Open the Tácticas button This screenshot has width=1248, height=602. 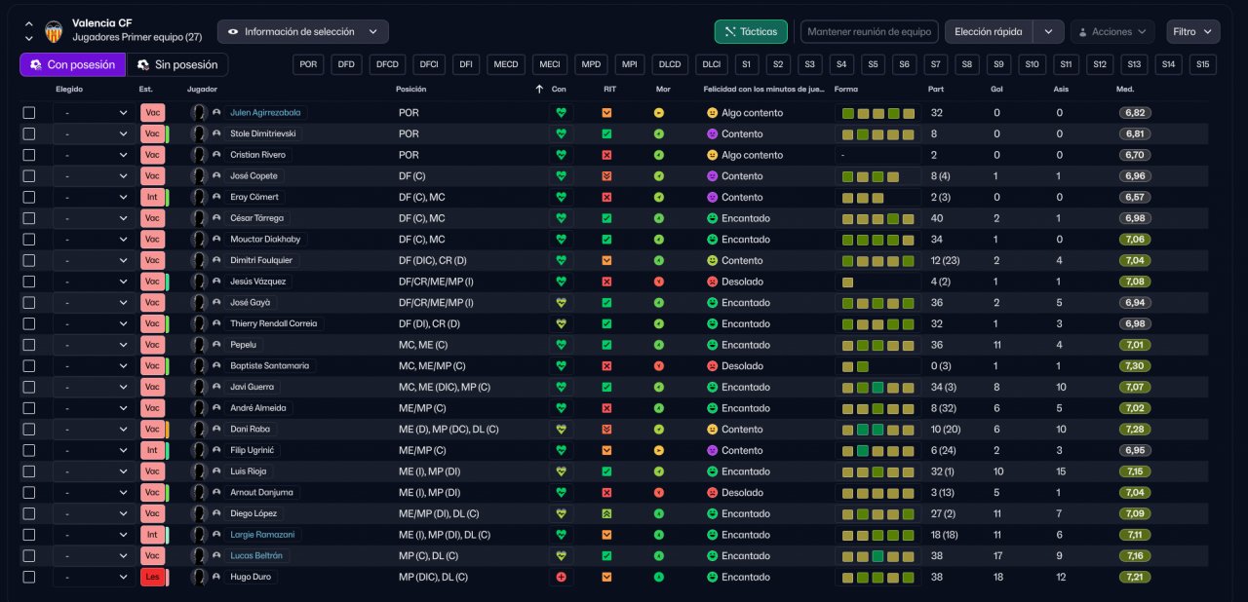coord(751,32)
